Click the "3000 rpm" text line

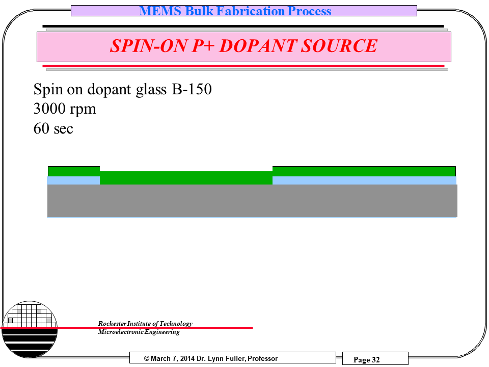pos(65,109)
